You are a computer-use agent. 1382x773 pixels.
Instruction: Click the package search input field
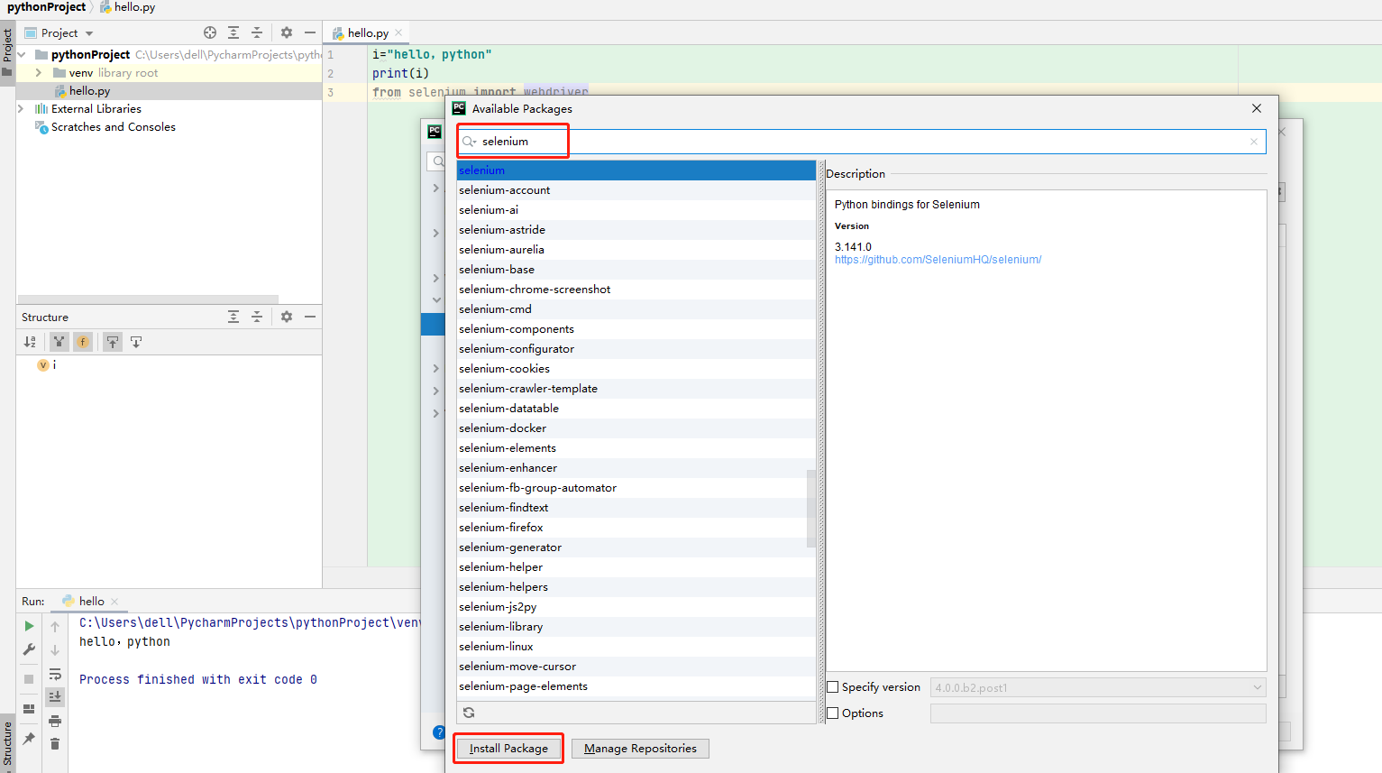[862, 142]
